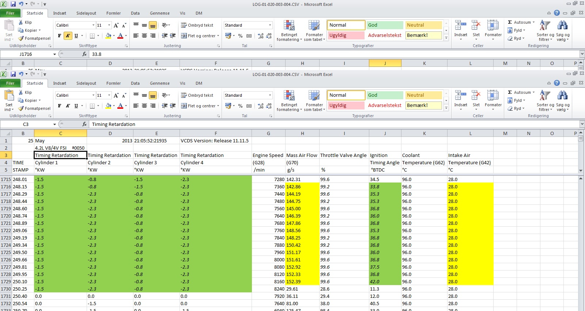
Task: Toggle Ombryd tekst in the lower ribbon
Action: [197, 95]
